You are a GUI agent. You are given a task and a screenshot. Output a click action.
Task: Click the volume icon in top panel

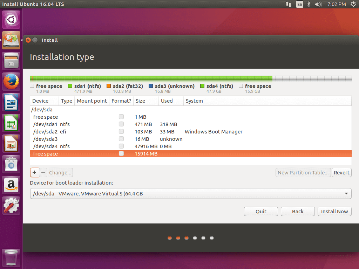318,4
